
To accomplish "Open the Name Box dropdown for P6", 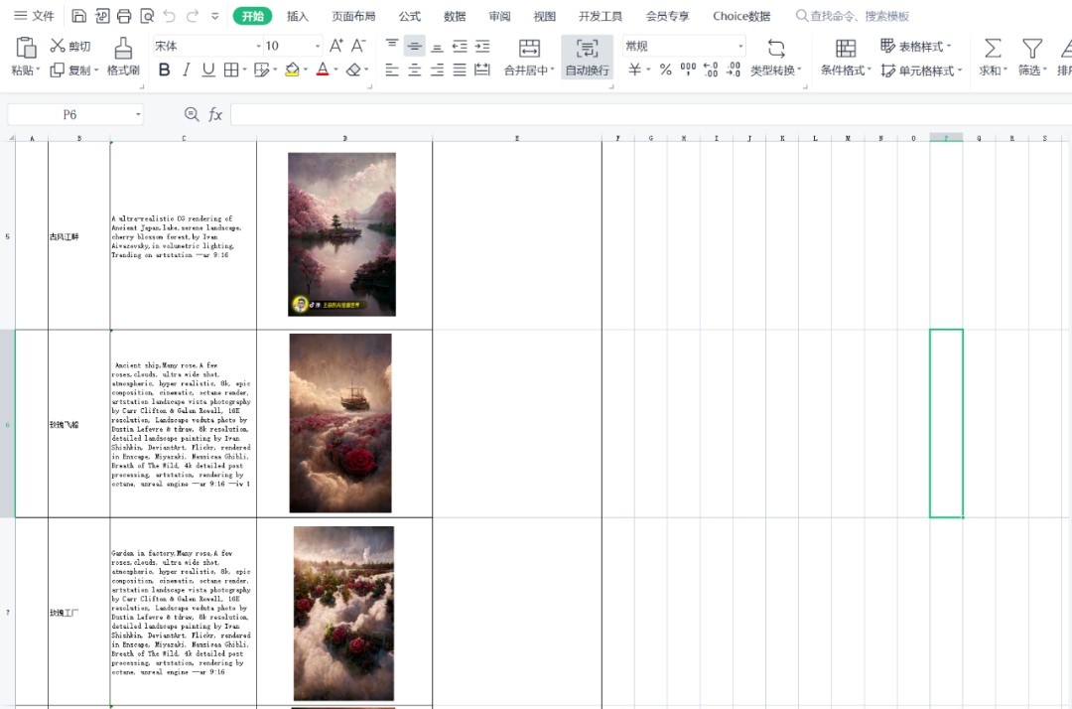I will pyautogui.click(x=137, y=115).
